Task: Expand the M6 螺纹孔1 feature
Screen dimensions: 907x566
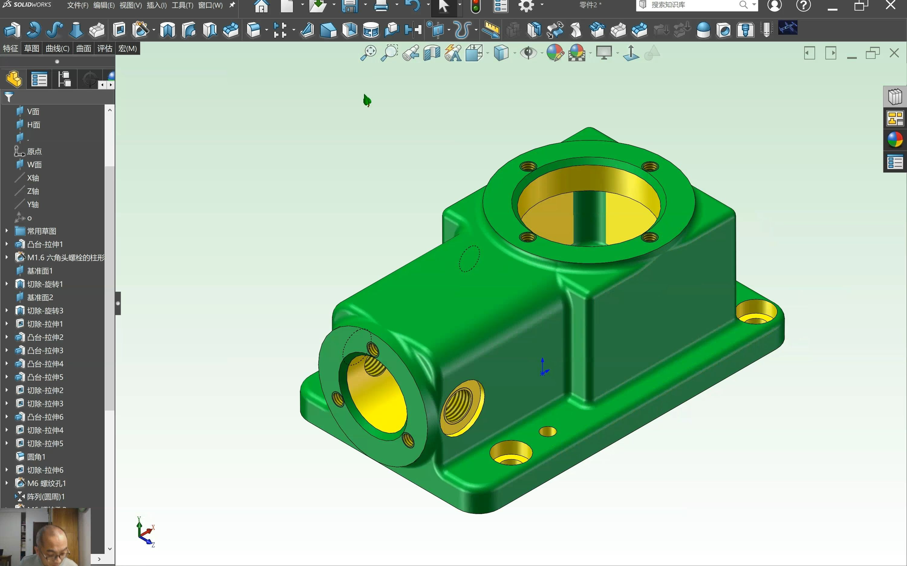Action: [7, 483]
